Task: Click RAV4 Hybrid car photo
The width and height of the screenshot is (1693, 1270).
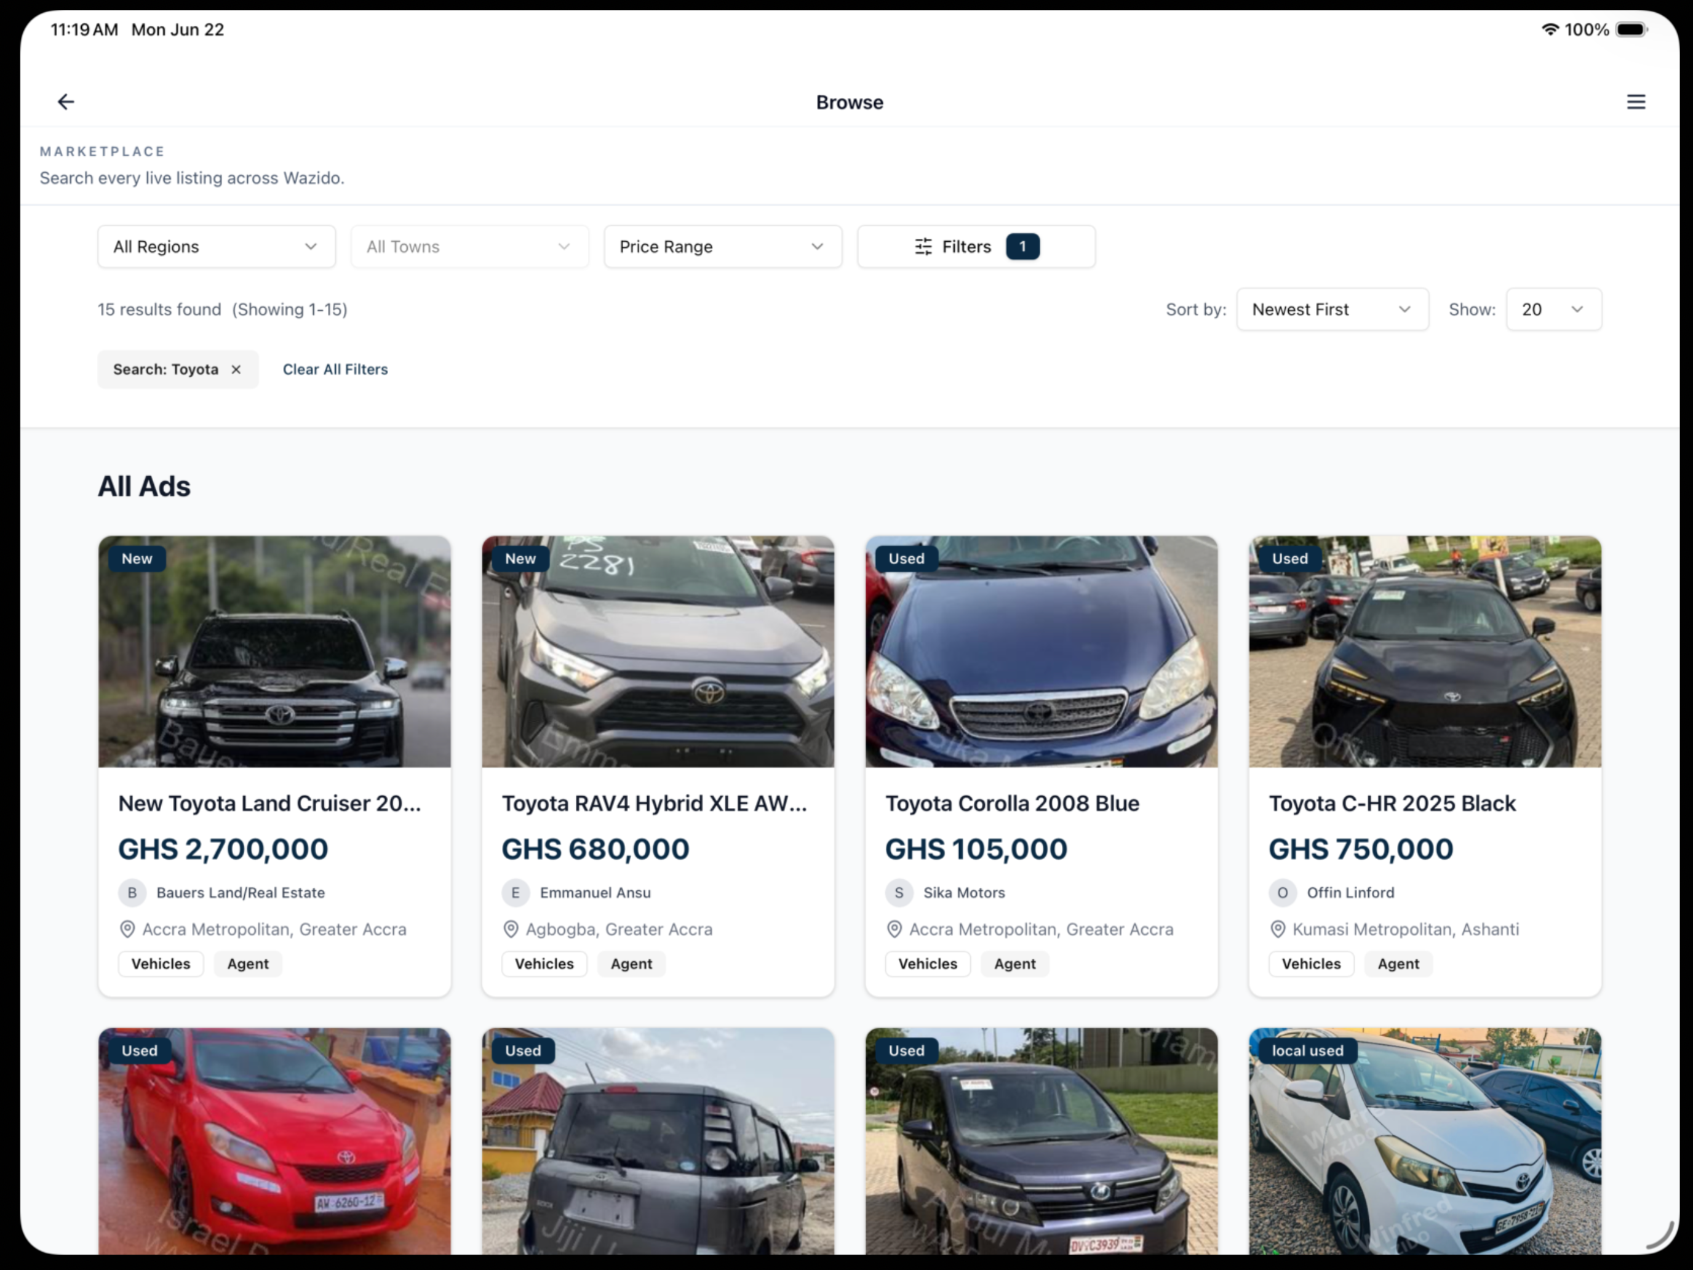Action: coord(658,652)
